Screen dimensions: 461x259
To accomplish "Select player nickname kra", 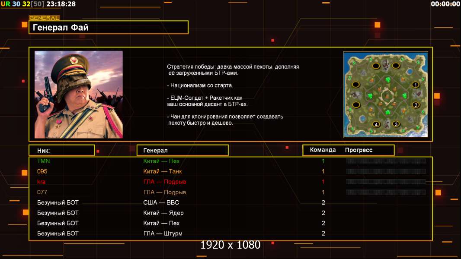I will click(41, 182).
